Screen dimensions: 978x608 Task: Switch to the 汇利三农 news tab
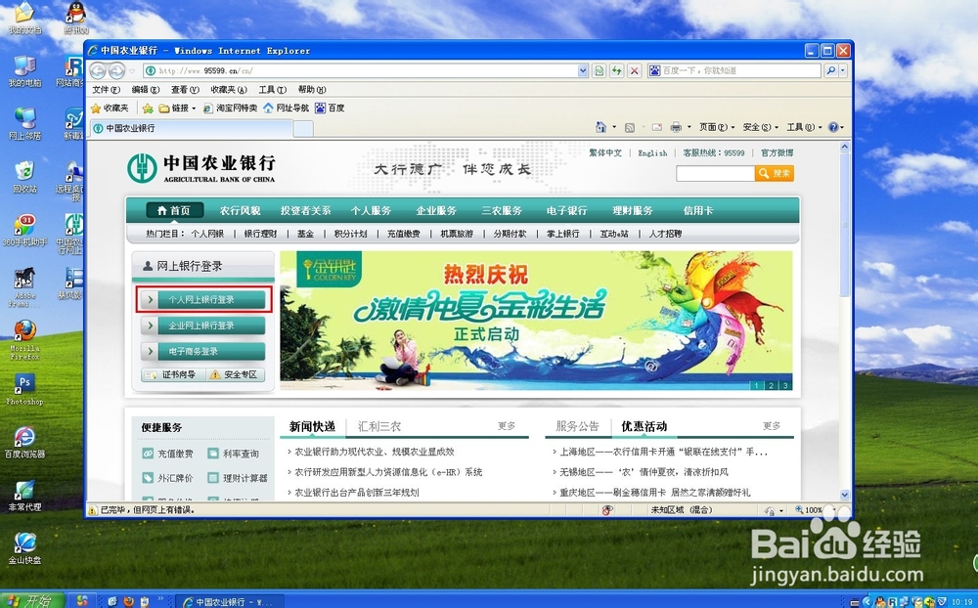point(379,426)
